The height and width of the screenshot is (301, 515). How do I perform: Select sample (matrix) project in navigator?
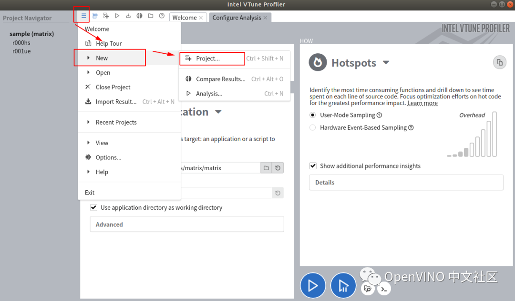(x=32, y=34)
